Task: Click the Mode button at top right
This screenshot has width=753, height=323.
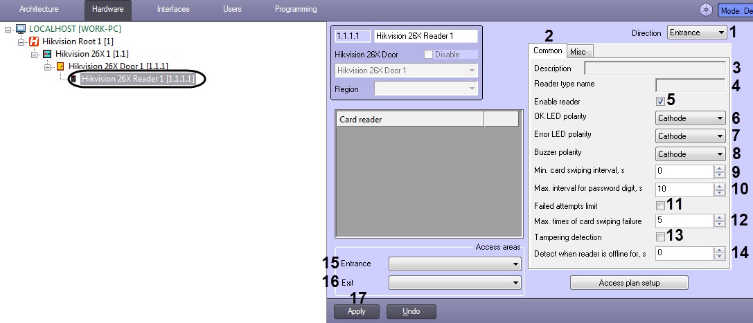Action: point(735,10)
